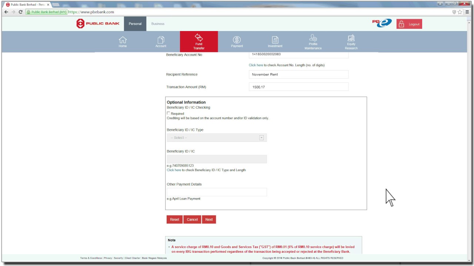This screenshot has width=474, height=266.
Task: Click the Transaction Amount (RM) field
Action: 298,87
